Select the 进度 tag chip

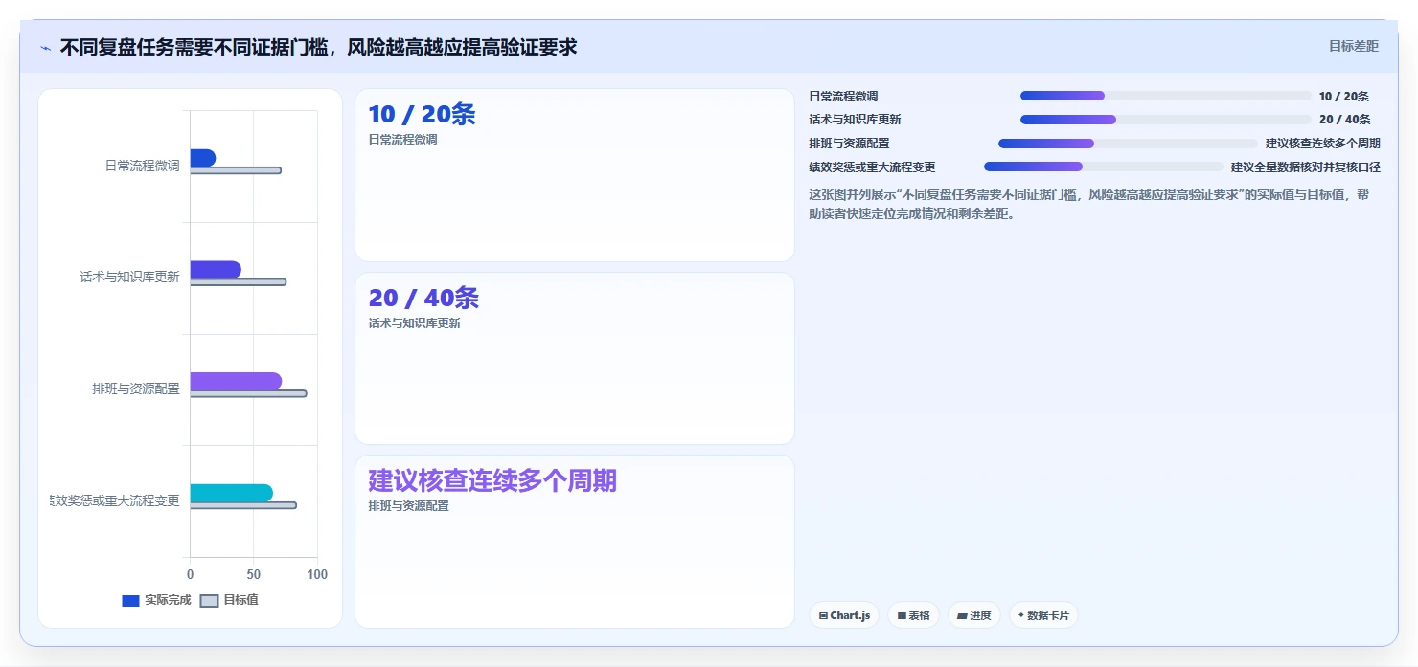pos(974,615)
